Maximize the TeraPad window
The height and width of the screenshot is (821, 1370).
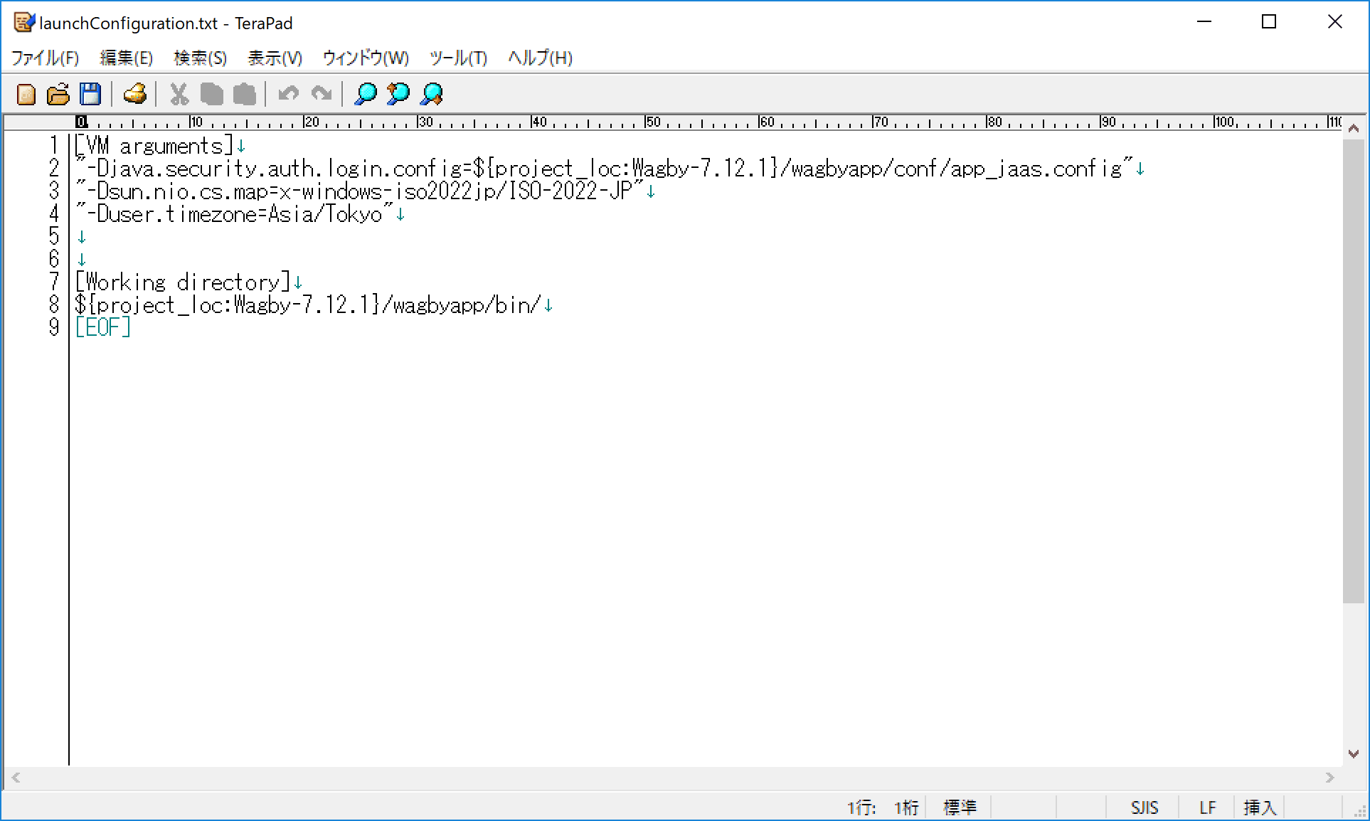(1269, 22)
